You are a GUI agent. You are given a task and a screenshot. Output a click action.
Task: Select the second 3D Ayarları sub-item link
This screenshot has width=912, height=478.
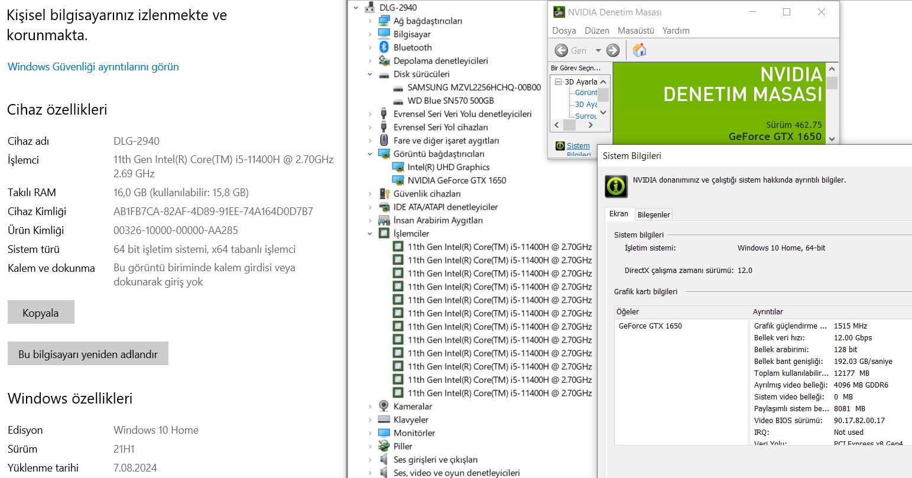click(x=586, y=105)
